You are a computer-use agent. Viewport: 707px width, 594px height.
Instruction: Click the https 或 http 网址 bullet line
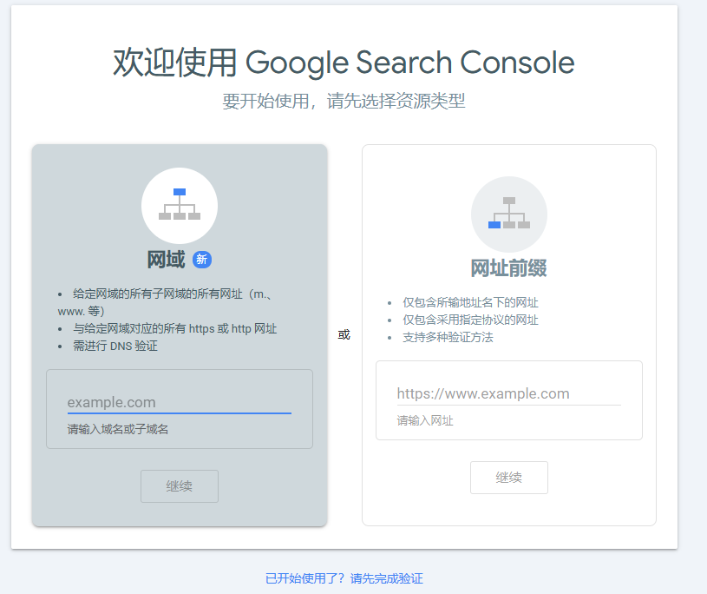[175, 328]
